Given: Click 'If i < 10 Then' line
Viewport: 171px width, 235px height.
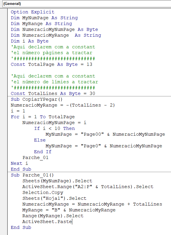Looking at the screenshot, I should 54,128.
